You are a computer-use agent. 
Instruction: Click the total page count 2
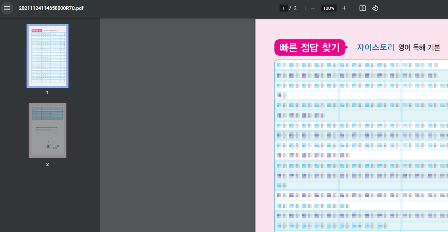pyautogui.click(x=295, y=8)
